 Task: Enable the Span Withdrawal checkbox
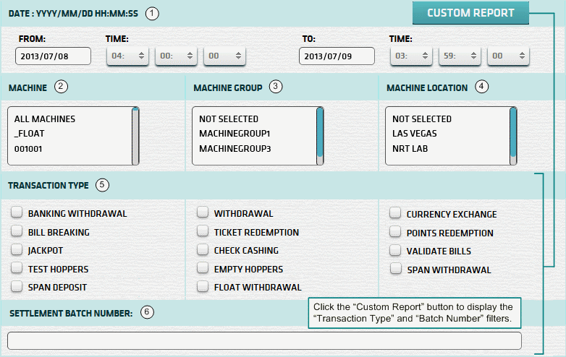[x=396, y=268]
